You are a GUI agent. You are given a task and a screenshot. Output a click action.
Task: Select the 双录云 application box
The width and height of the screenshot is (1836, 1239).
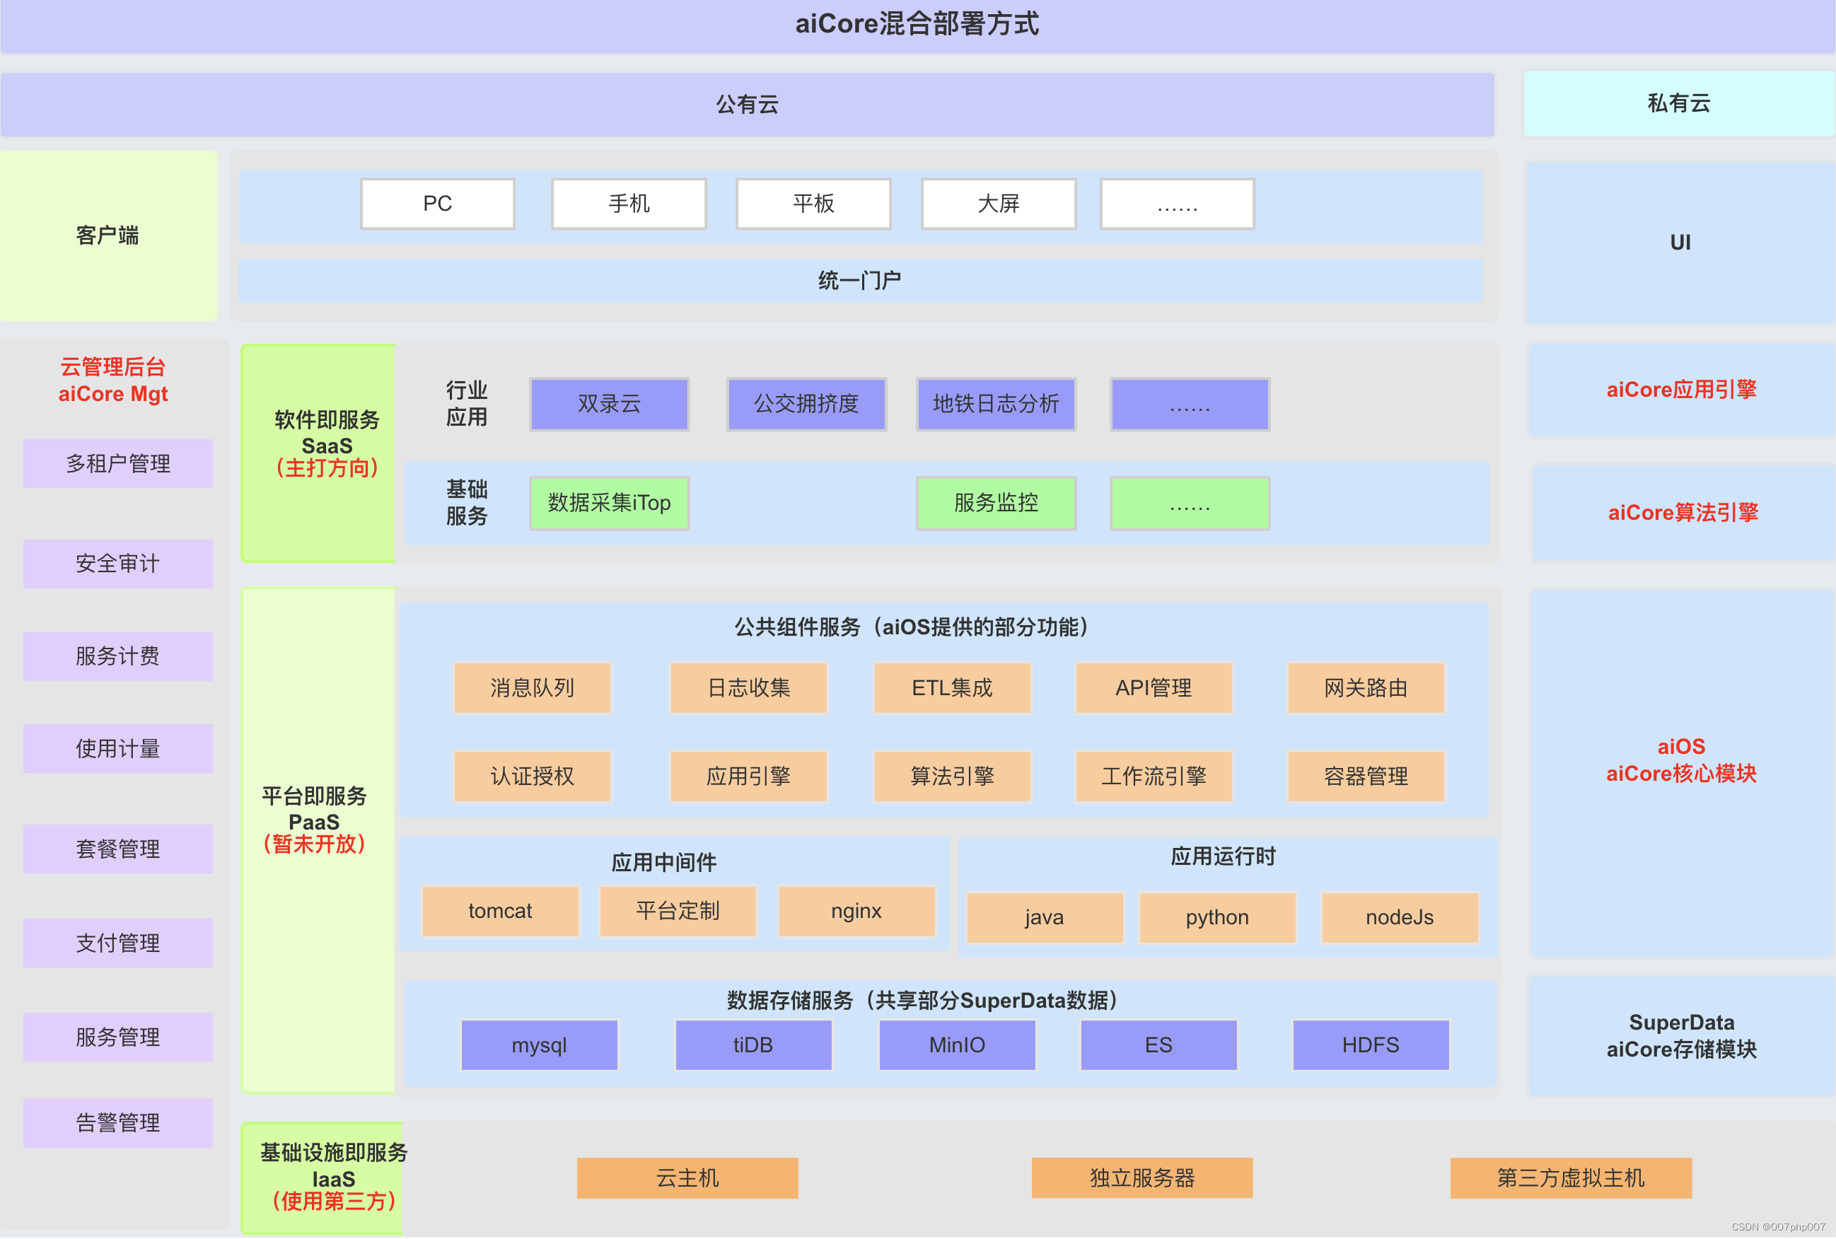[x=609, y=404]
